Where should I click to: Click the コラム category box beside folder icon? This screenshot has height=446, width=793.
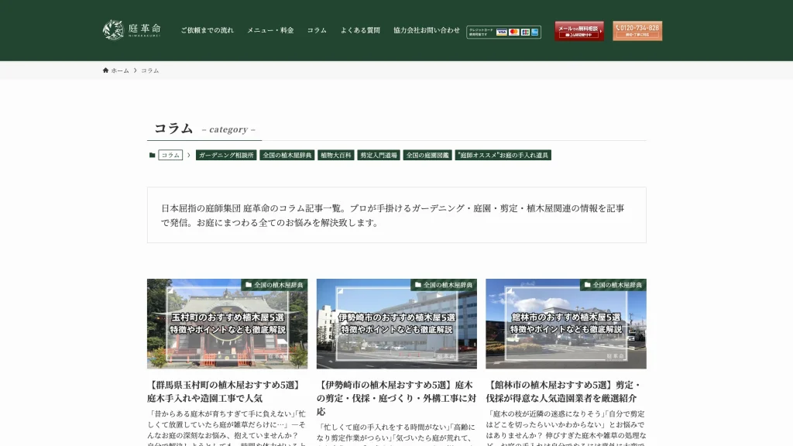(x=170, y=155)
